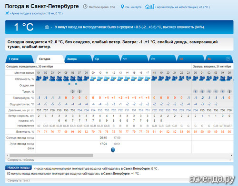The height and width of the screenshot is (186, 238).
Task: Click the snowflake precipitation icon under hour 06
Action: pos(69,84)
